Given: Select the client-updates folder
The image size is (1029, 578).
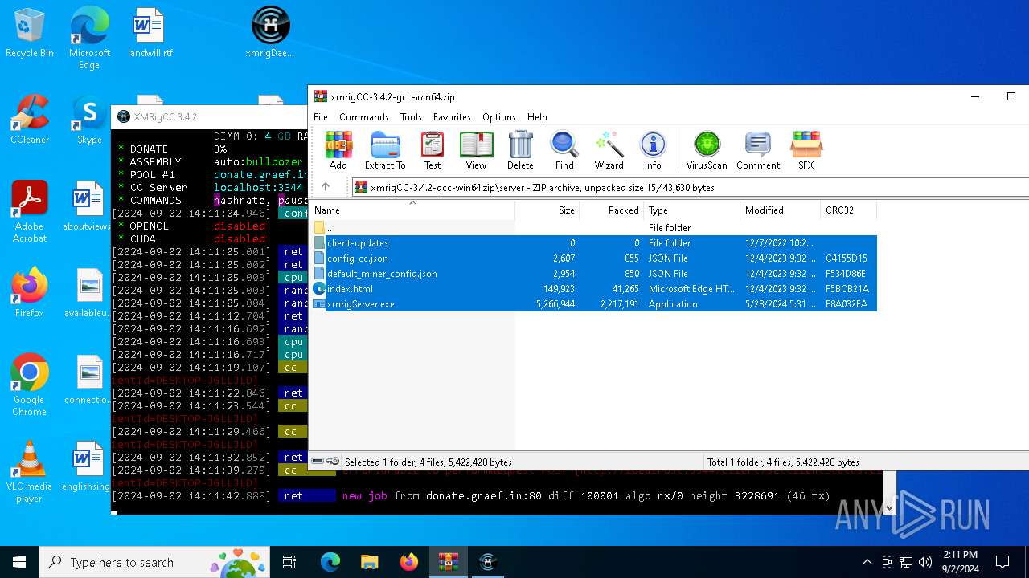Looking at the screenshot, I should pyautogui.click(x=594, y=243).
